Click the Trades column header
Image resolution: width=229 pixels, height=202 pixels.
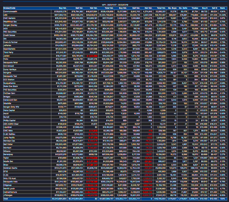pyautogui.click(x=195, y=8)
